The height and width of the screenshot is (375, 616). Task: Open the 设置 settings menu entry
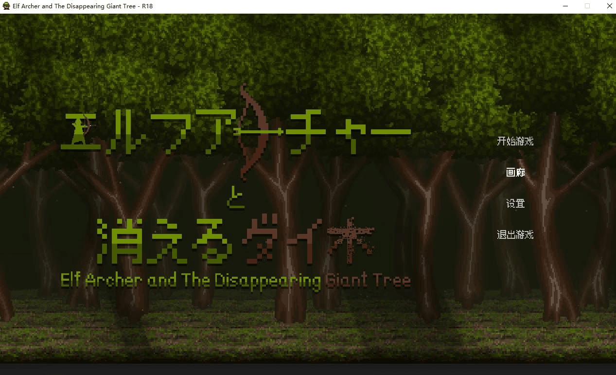515,203
